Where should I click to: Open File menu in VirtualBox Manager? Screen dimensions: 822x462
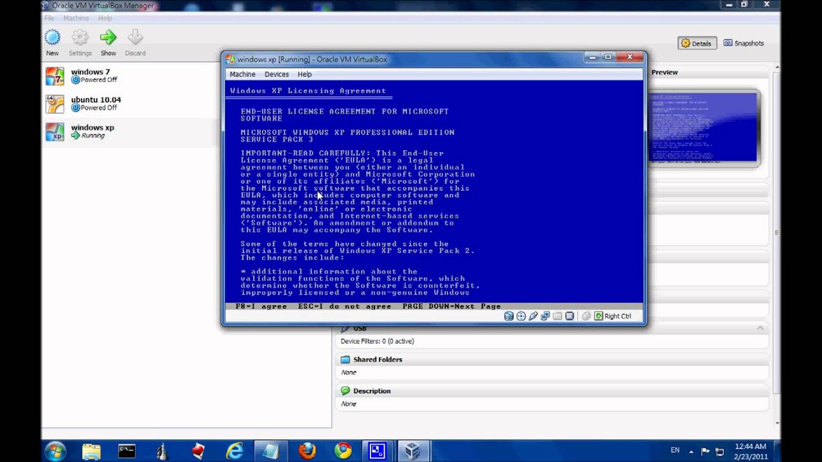coord(49,19)
